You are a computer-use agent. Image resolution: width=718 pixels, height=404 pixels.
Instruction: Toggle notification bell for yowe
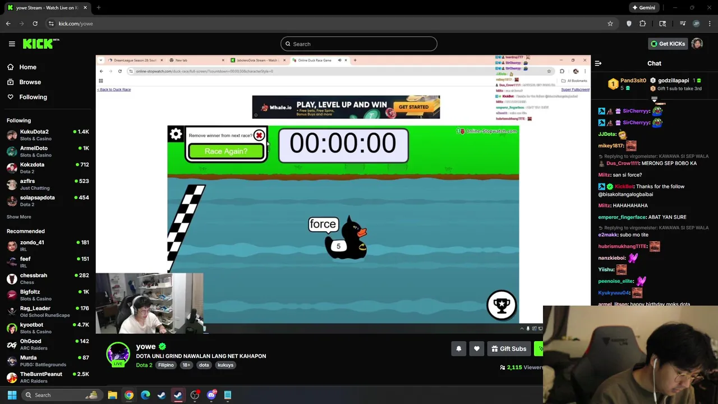pyautogui.click(x=458, y=349)
